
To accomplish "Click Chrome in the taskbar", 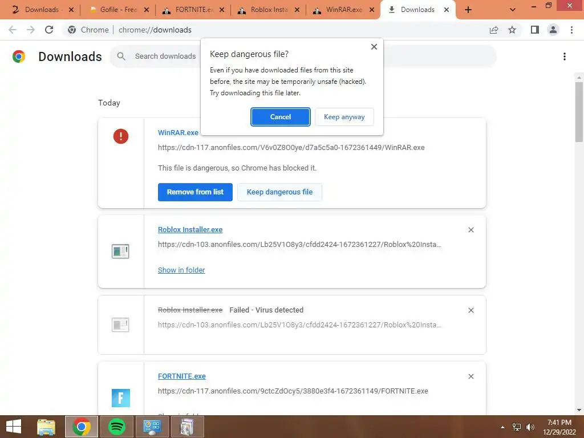I will pos(82,427).
